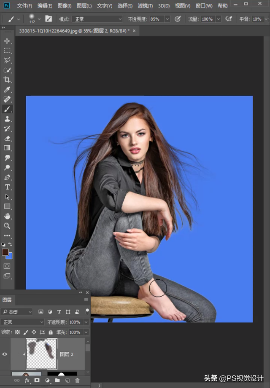Select the Hand tool

(x=7, y=216)
